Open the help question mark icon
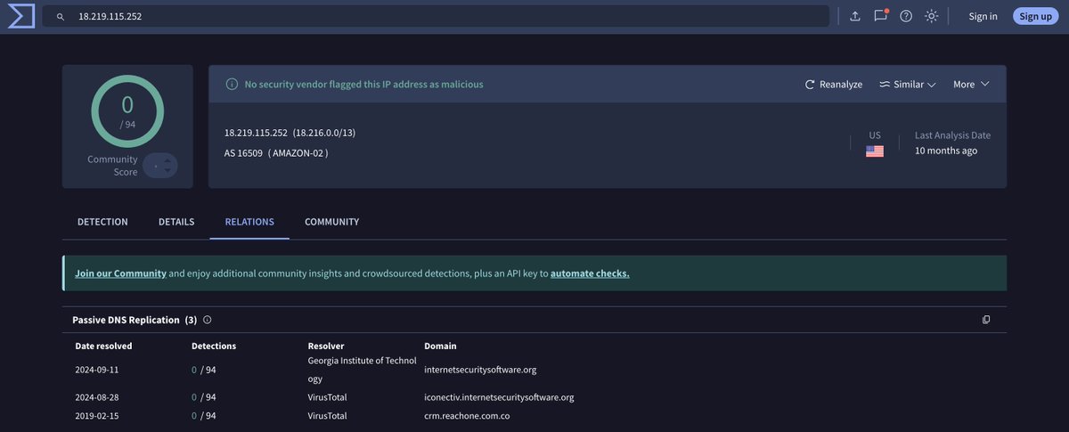The width and height of the screenshot is (1069, 432). [x=906, y=16]
